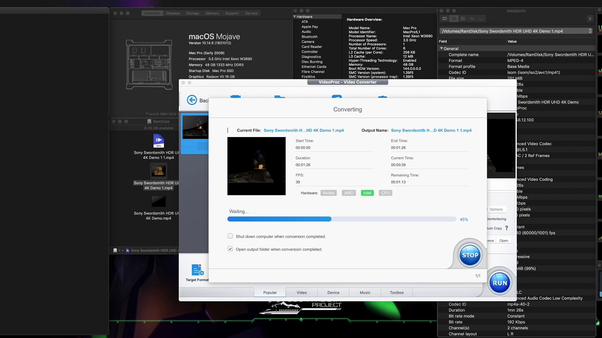Click MediaInfo compare arrows icon
Screen dimensions: 602x338
[x=472, y=19]
